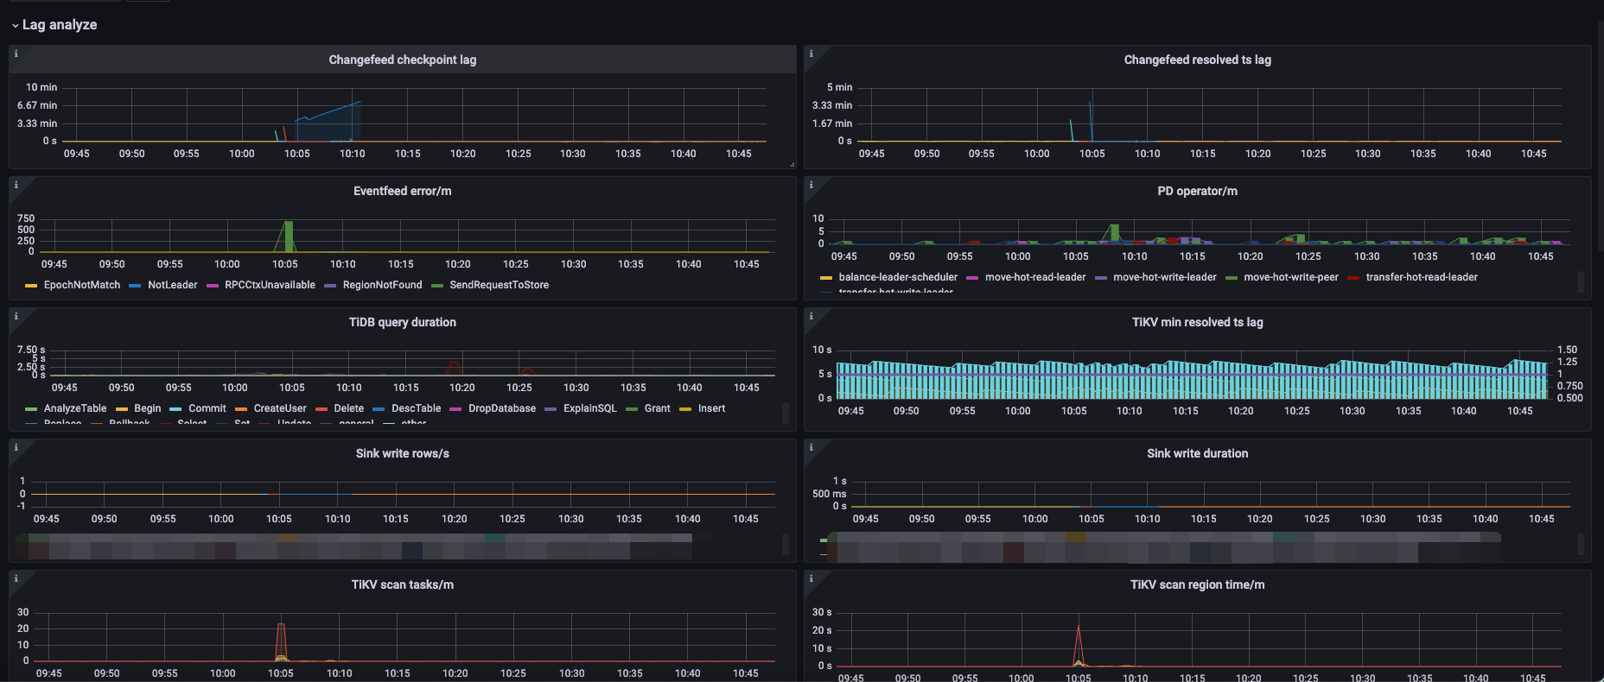Click info icon on TiKV min resolved ts lag
Image resolution: width=1604 pixels, height=682 pixels.
811,316
